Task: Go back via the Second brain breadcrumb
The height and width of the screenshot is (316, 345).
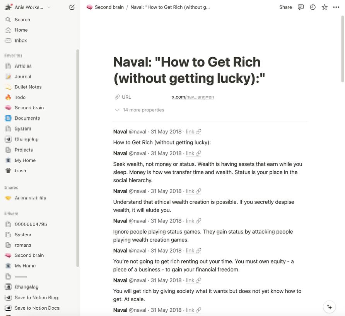Action: pyautogui.click(x=109, y=6)
